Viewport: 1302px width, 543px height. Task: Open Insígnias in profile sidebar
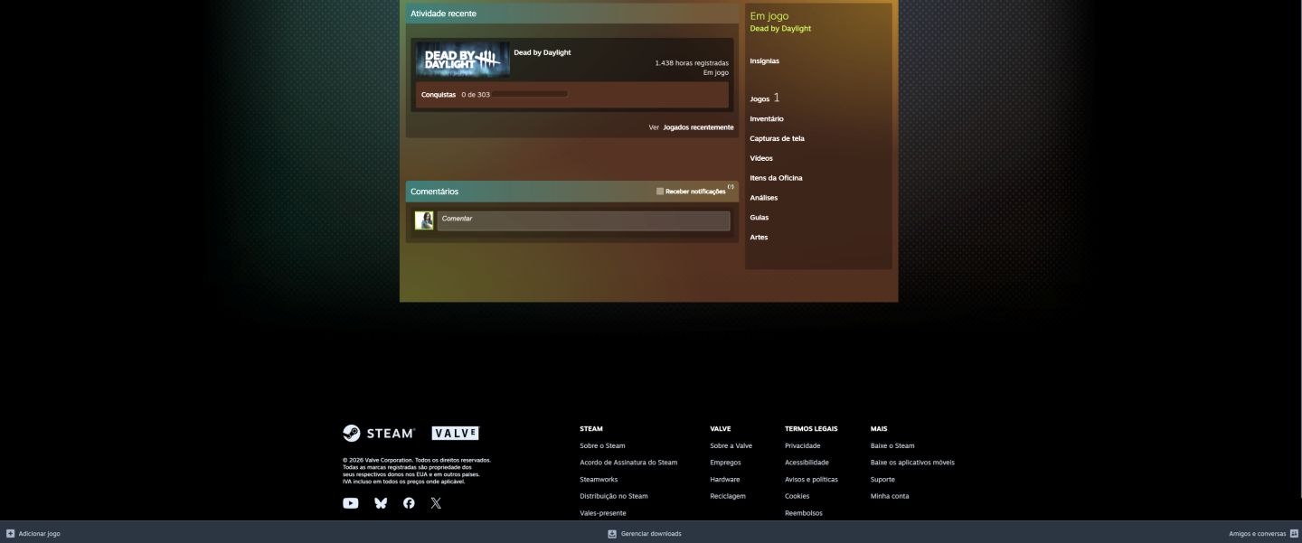point(764,61)
